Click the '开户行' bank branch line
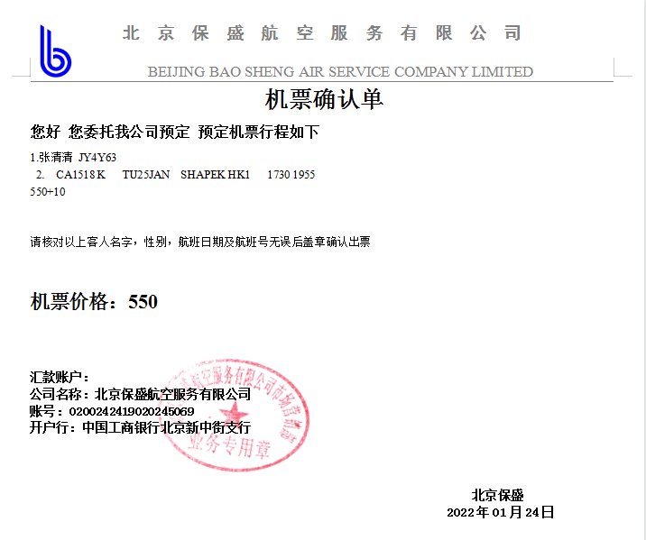The width and height of the screenshot is (646, 540). coord(140,427)
